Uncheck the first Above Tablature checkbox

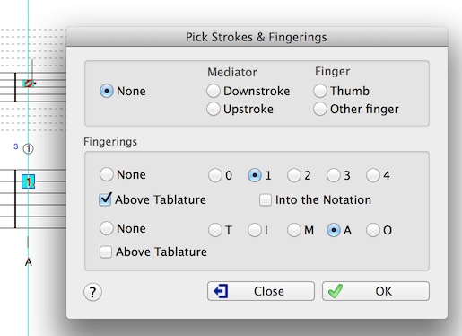tap(105, 199)
